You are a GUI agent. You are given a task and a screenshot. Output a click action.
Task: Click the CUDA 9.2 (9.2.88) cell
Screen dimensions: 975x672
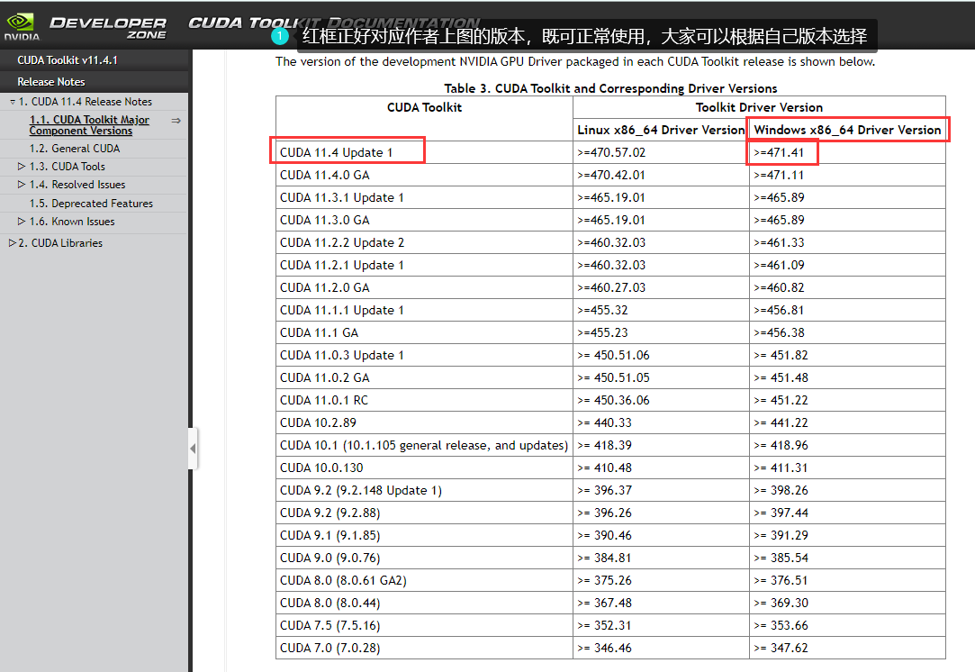[x=424, y=513]
